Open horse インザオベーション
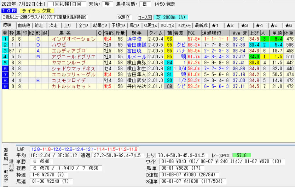Screen dimensions: 295x187 point(74,39)
